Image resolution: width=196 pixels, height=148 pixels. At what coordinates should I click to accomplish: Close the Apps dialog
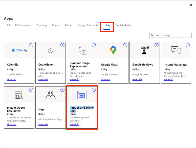pos(191,5)
